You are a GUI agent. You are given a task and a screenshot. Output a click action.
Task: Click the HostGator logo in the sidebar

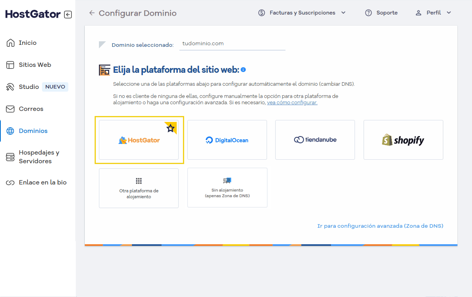point(33,14)
